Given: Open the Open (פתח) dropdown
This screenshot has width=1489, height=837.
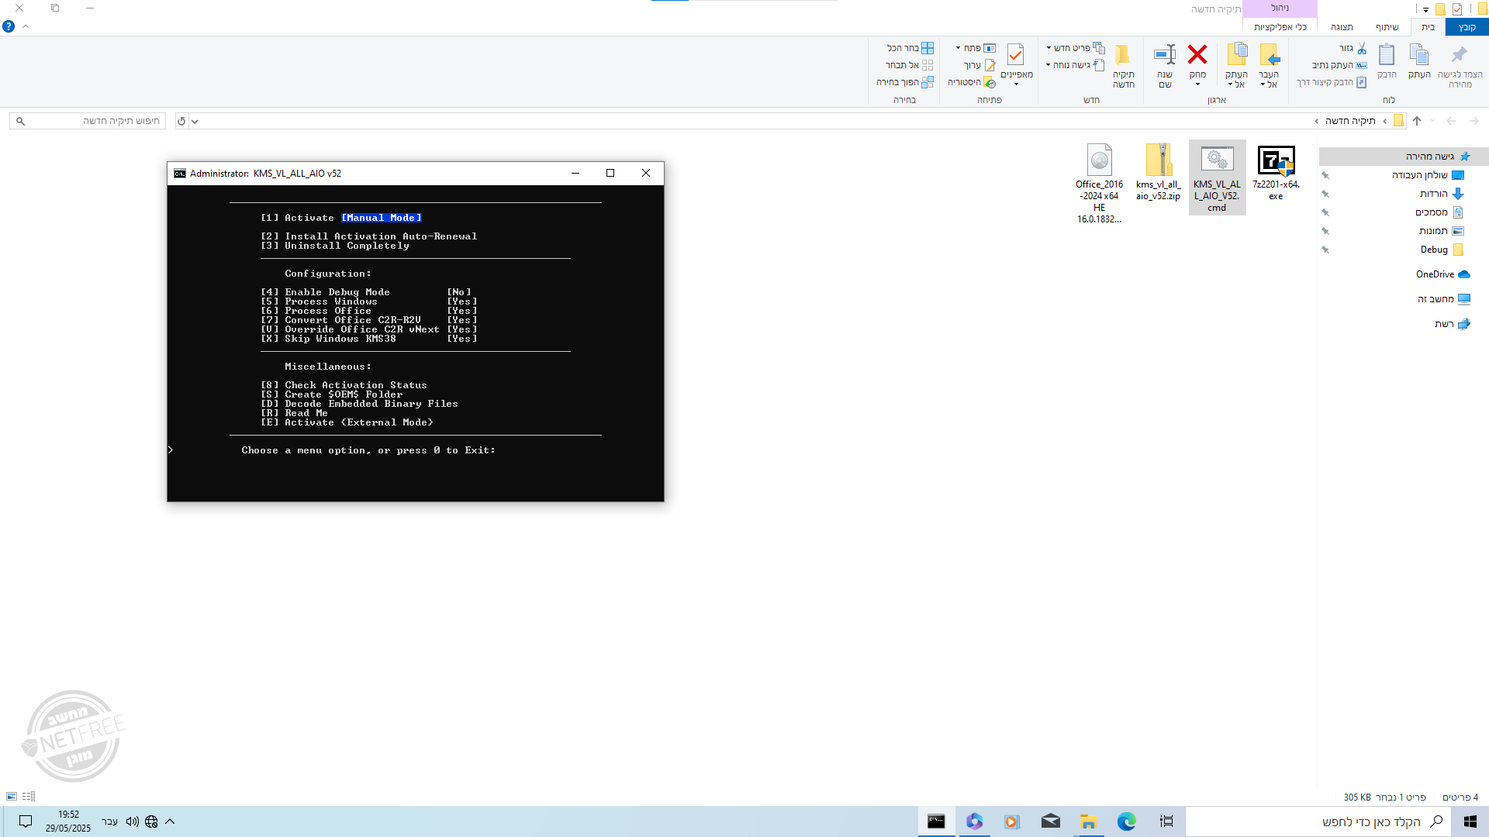Looking at the screenshot, I should click(x=976, y=48).
